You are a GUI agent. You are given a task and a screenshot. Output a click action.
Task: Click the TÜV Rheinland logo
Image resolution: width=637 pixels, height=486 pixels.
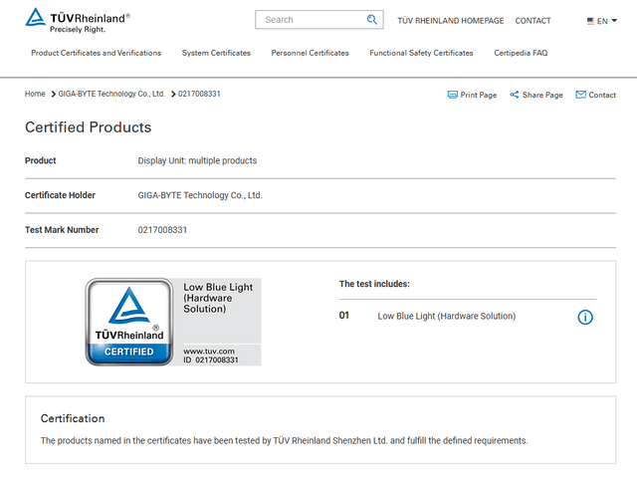click(78, 20)
